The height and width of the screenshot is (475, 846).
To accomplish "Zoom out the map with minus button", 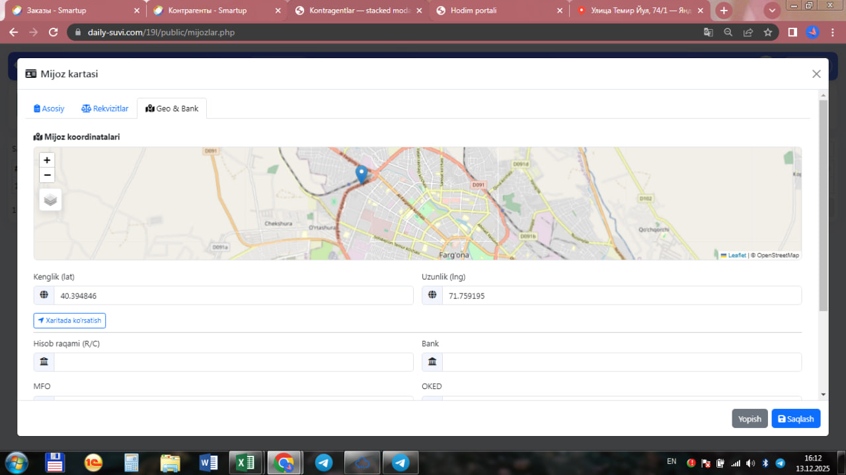I will click(x=47, y=175).
